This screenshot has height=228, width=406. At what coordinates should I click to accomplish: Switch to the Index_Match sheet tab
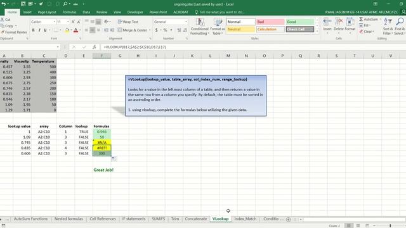pos(246,219)
